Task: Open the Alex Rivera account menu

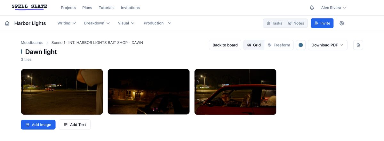Action: pos(334,8)
